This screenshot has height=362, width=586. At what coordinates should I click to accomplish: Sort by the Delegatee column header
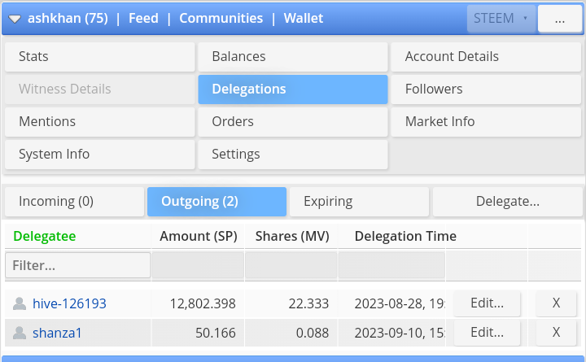click(x=45, y=236)
